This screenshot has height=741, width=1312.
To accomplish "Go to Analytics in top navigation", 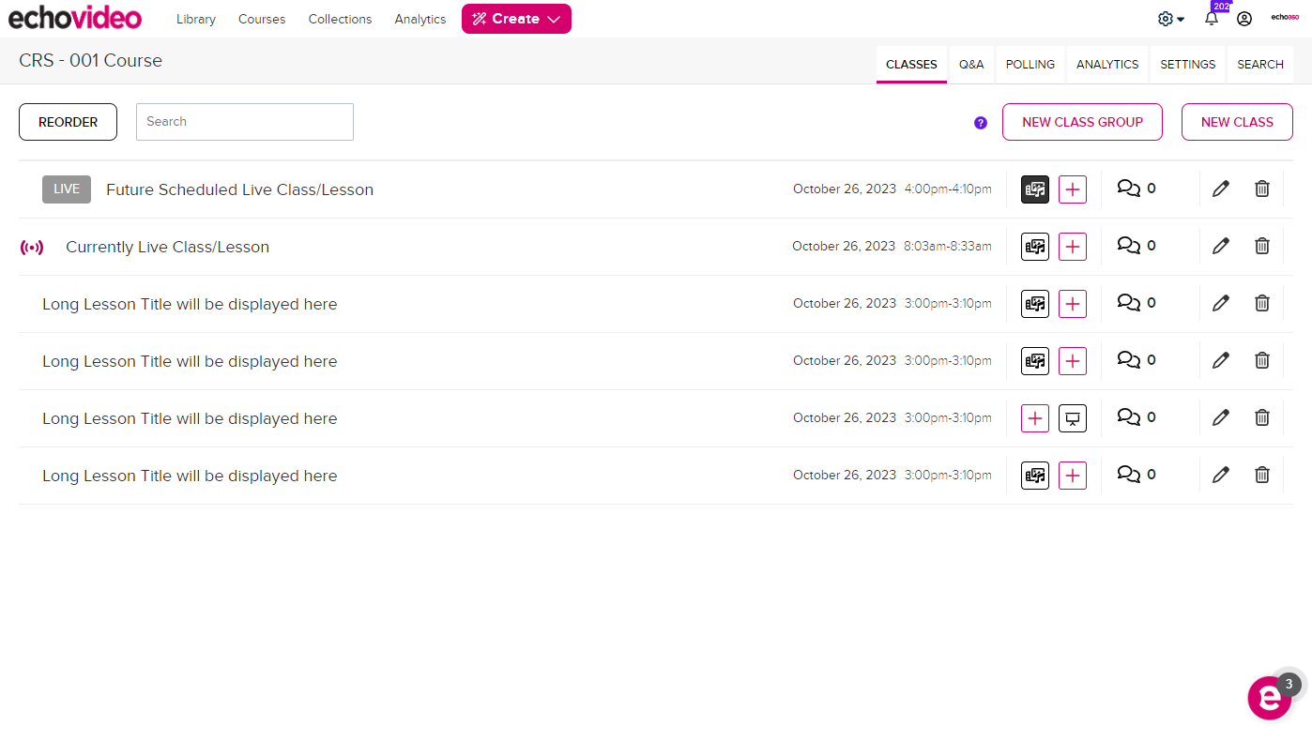I will point(420,19).
